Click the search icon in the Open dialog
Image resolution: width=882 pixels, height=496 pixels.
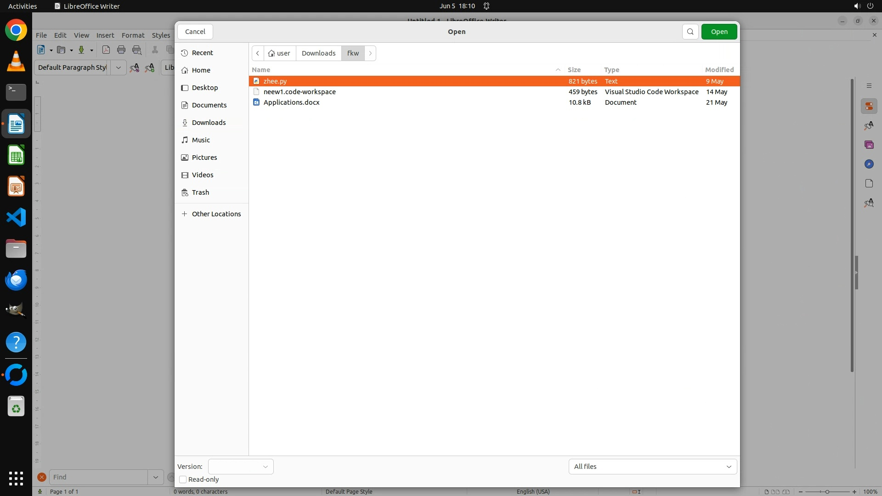[690, 32]
